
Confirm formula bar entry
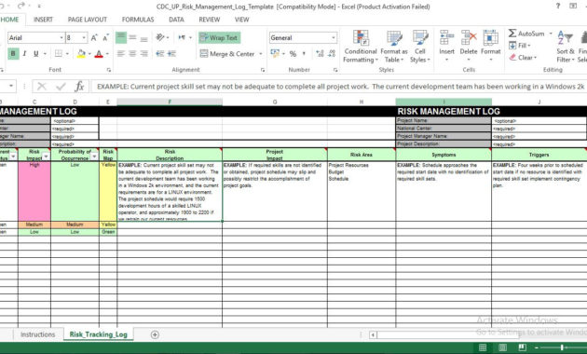tap(61, 87)
